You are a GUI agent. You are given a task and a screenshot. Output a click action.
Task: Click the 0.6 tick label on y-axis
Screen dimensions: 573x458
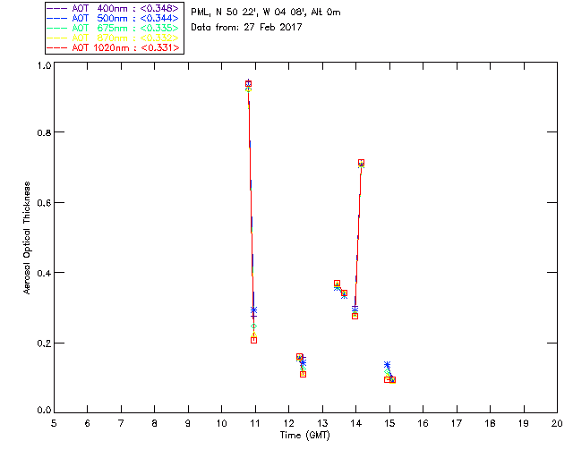point(44,203)
